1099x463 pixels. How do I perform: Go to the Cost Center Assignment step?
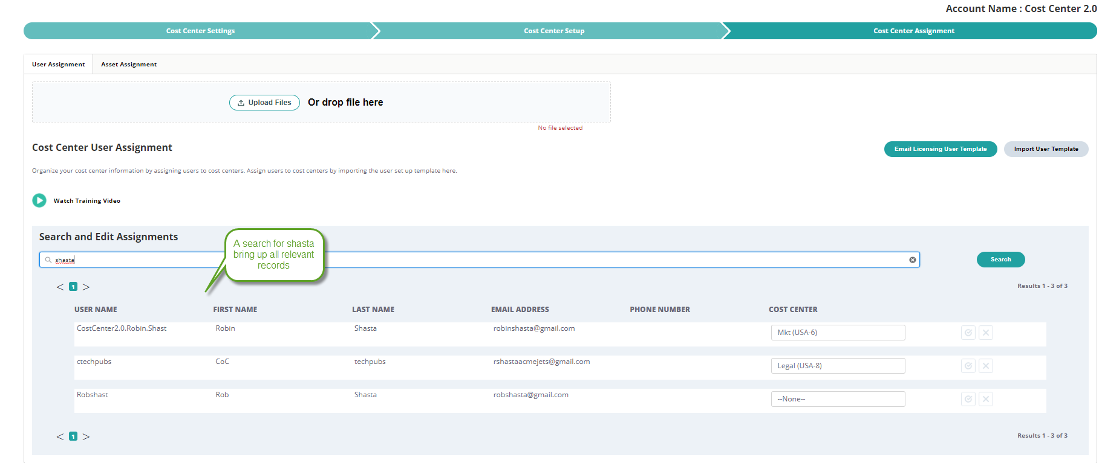coord(913,31)
